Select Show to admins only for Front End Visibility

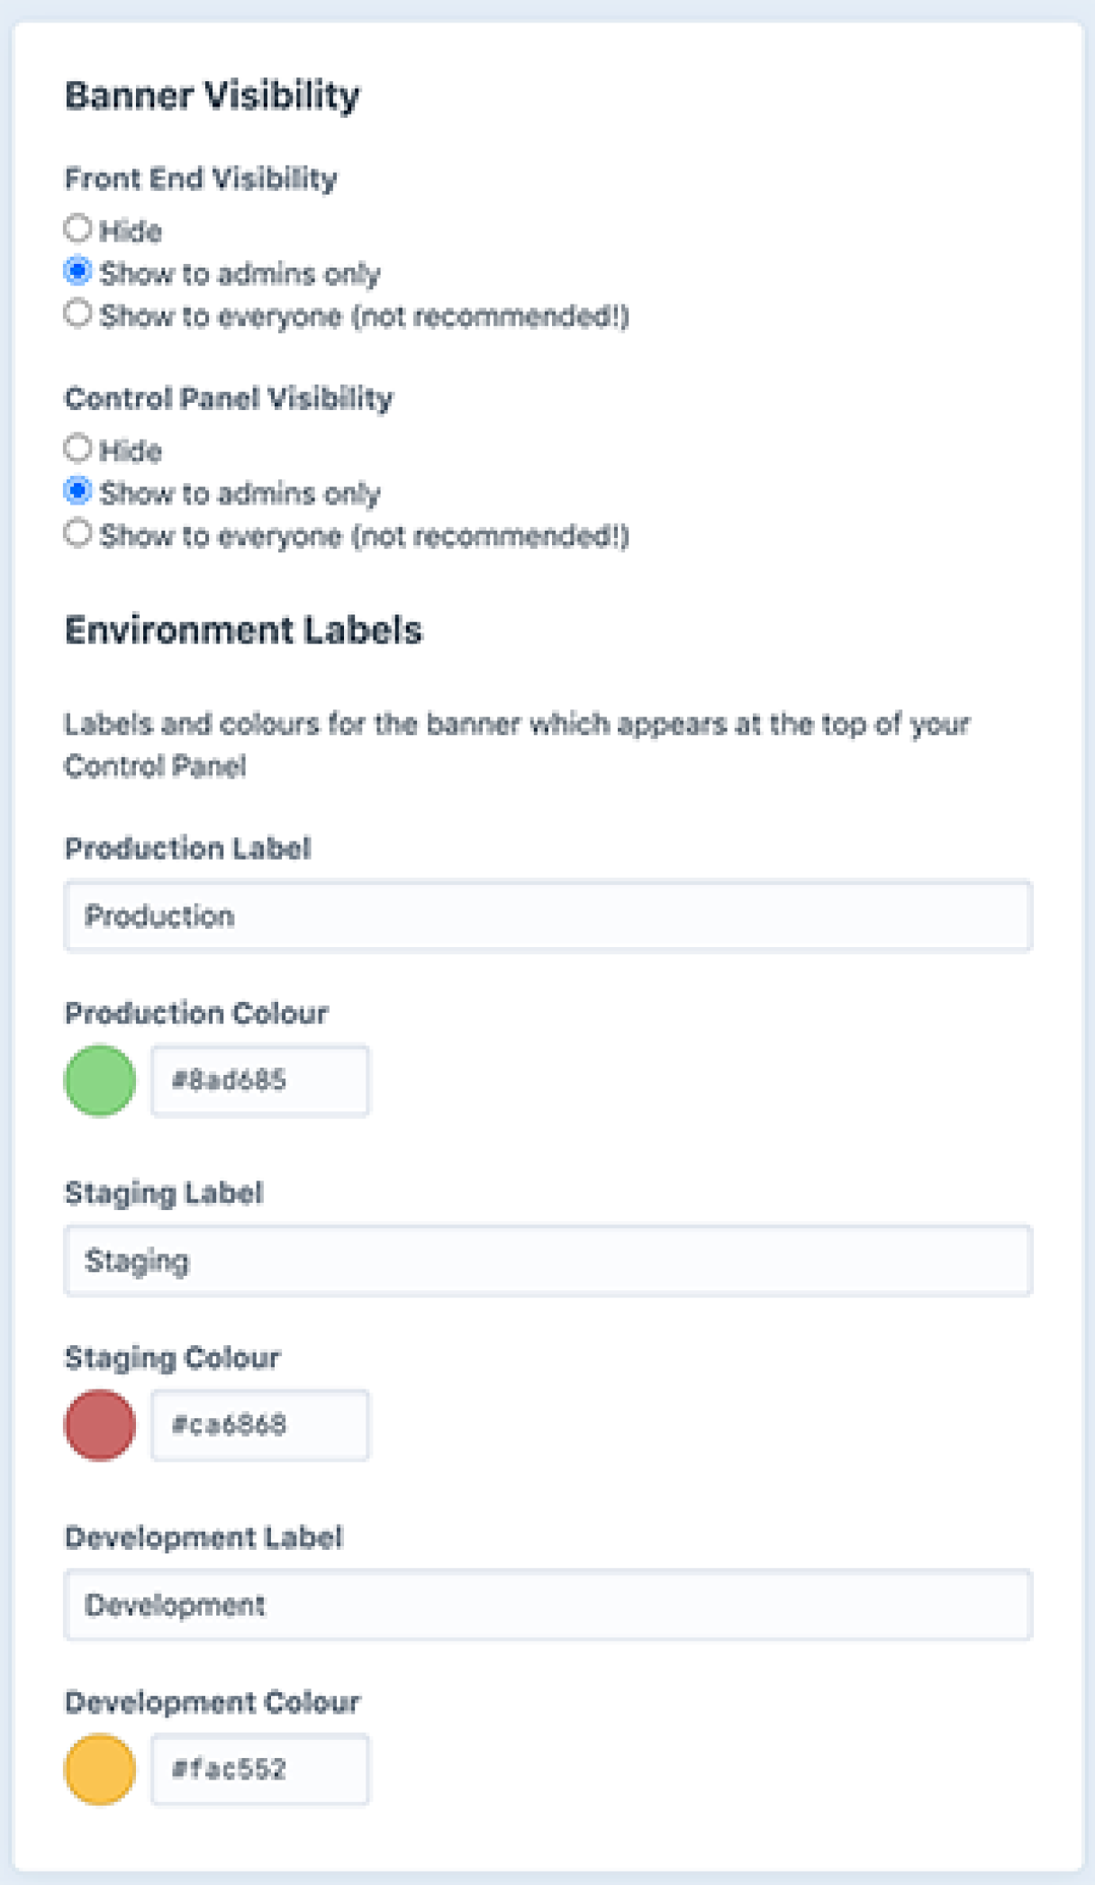tap(77, 272)
